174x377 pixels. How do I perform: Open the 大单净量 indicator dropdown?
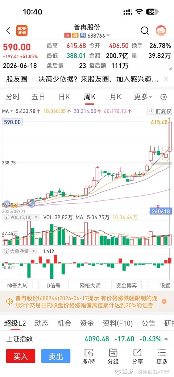click(34, 251)
